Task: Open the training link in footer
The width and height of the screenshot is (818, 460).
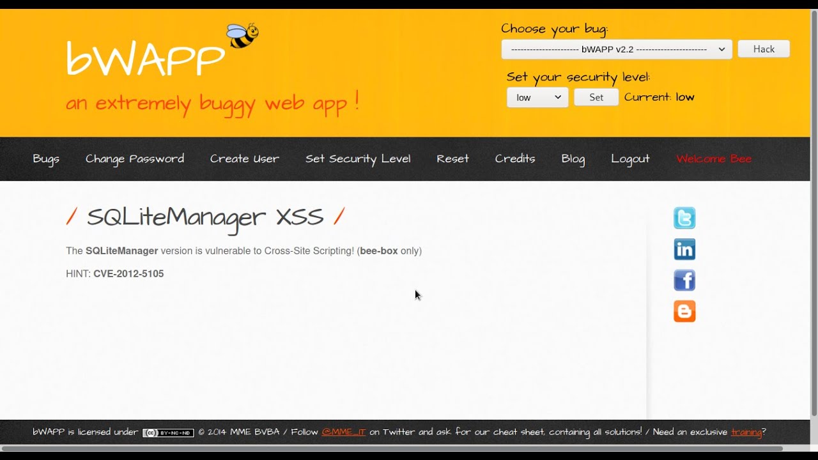Action: point(746,433)
